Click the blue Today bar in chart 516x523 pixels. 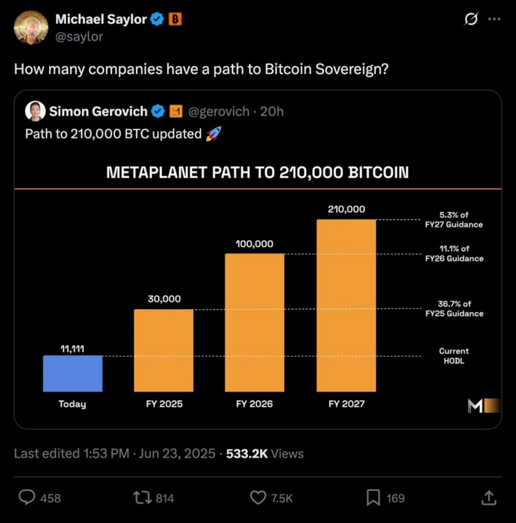(73, 373)
